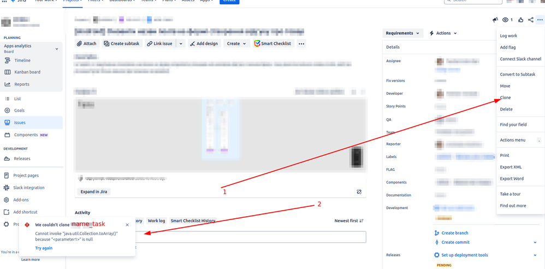This screenshot has width=545, height=269.
Task: Choose Export XML
Action: (511, 167)
